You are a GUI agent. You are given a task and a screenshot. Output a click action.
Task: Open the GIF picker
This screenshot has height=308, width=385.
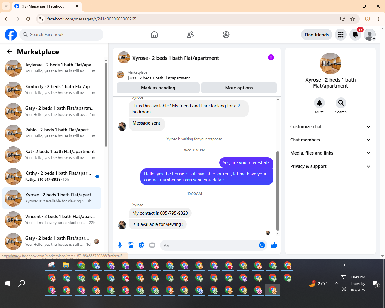click(152, 245)
